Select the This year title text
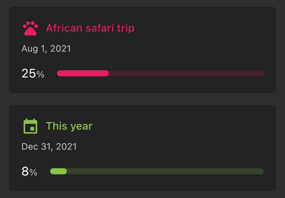This screenshot has width=285, height=198. coord(69,126)
